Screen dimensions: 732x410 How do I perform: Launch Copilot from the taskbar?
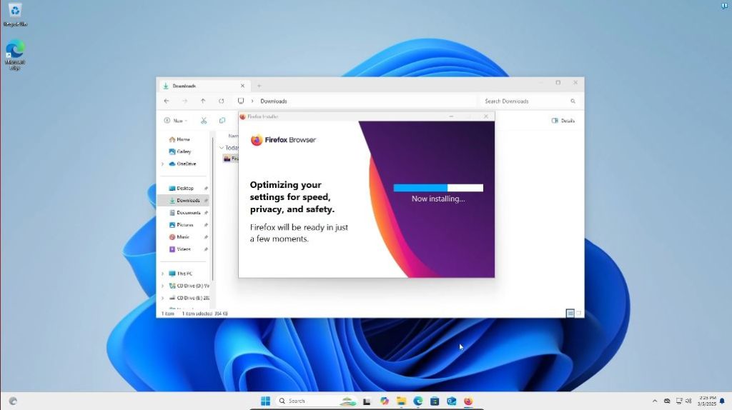384,401
